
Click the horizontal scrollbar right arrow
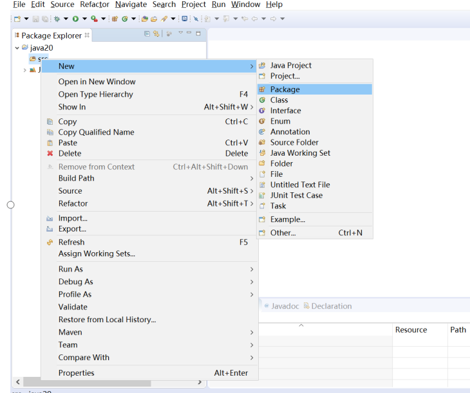click(200, 382)
